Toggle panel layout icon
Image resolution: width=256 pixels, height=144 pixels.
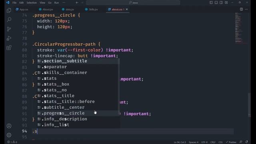click(216, 3)
